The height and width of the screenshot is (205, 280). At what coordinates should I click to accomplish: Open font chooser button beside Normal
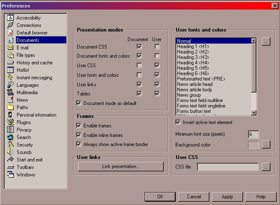[266, 41]
